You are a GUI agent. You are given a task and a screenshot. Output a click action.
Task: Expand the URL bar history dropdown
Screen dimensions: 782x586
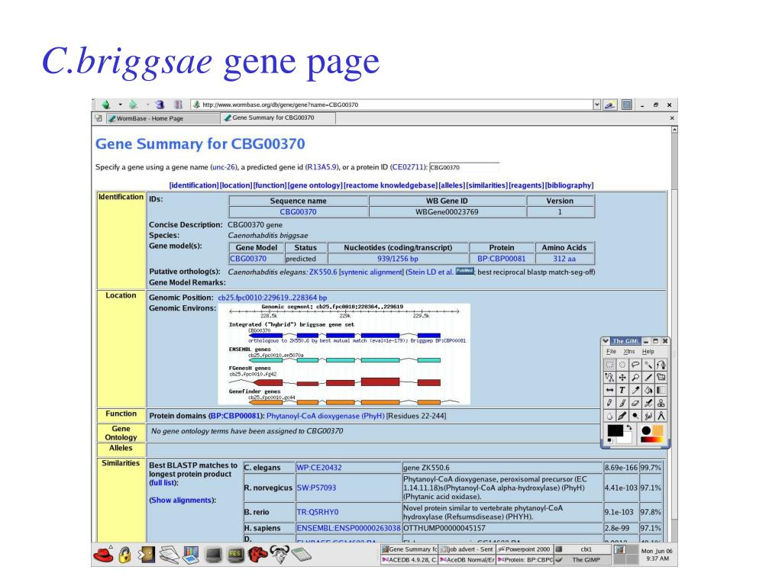pos(597,105)
